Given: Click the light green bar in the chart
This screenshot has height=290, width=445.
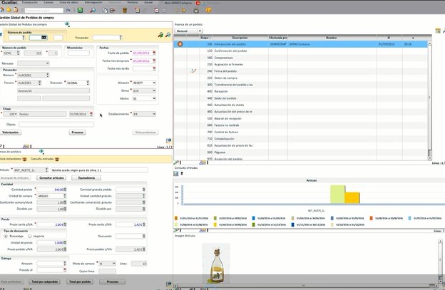Looking at the screenshot, I should 337,195.
